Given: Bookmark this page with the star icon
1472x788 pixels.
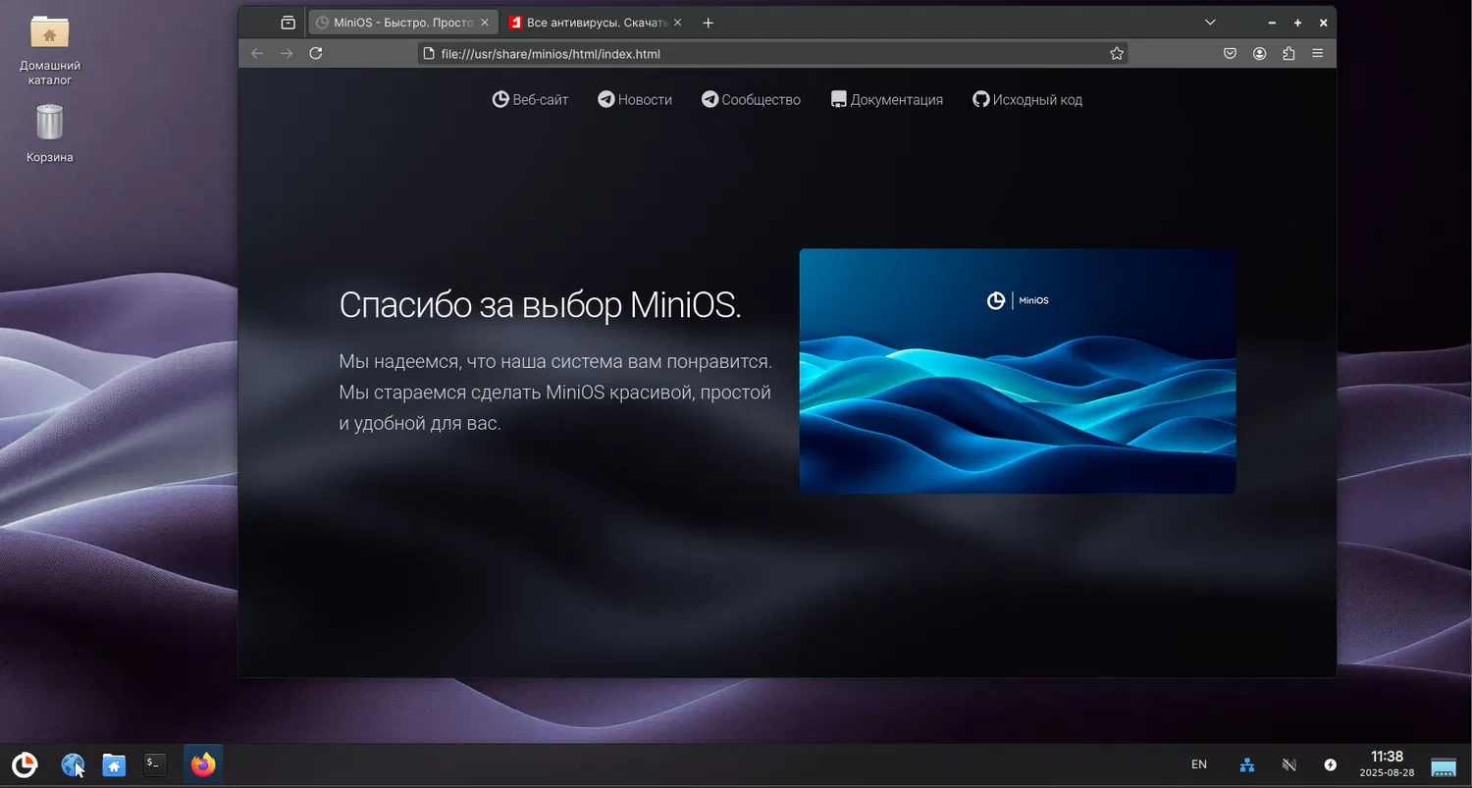Looking at the screenshot, I should [1117, 54].
